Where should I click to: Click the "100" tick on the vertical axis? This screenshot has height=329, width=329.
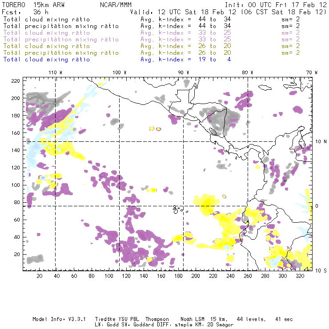coord(16,185)
